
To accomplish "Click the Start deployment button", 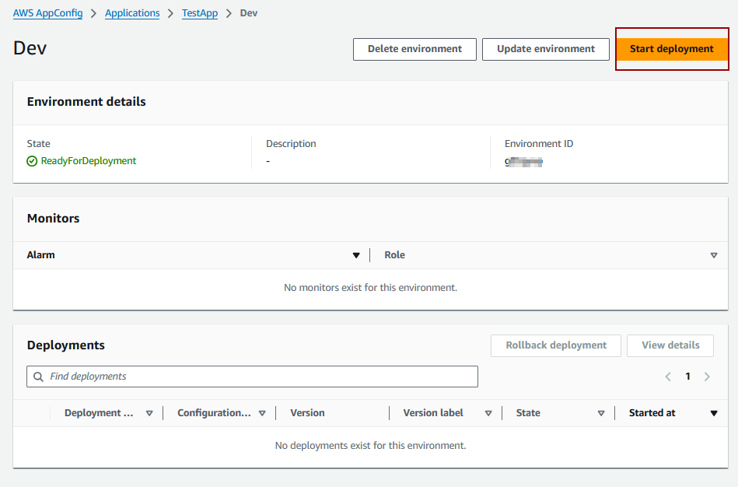I will (671, 49).
